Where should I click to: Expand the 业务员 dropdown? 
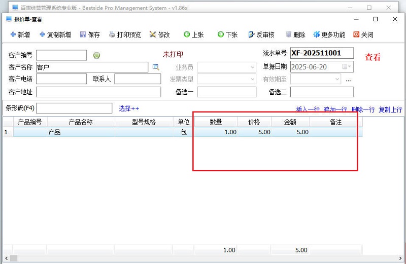click(252, 67)
